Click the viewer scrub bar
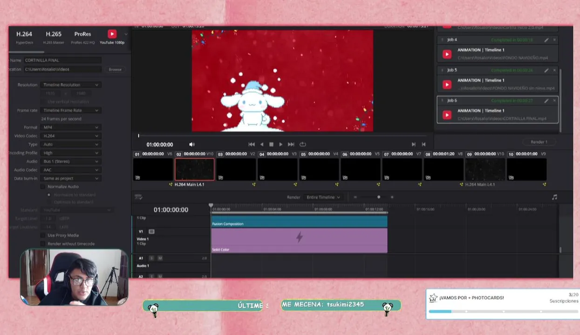 282,136
